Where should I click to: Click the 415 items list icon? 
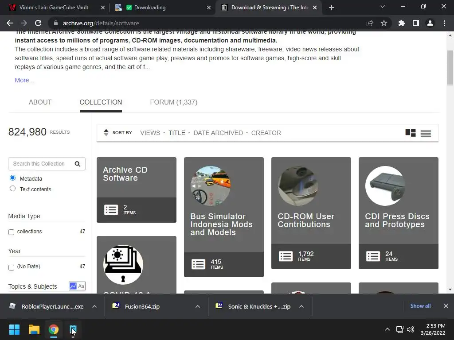click(198, 264)
